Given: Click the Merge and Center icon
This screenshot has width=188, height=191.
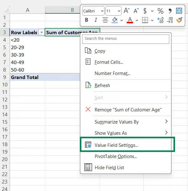Looking at the screenshot, I should pos(179,11).
